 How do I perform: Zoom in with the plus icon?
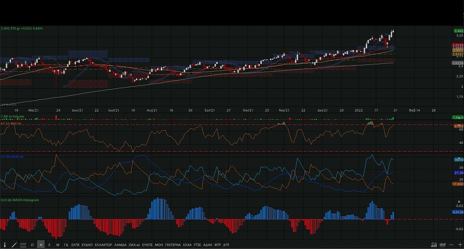click(459, 245)
